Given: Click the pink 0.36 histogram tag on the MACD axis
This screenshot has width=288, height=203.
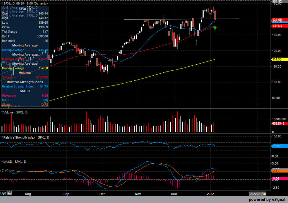Looking at the screenshot, I should [279, 179].
